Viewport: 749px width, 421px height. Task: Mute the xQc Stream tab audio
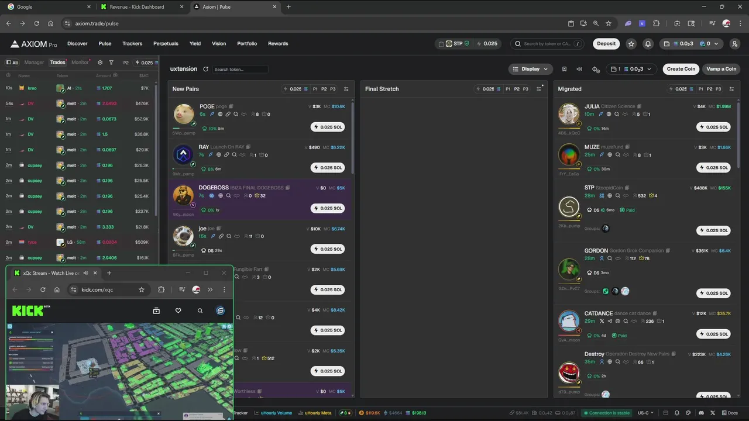coord(86,272)
